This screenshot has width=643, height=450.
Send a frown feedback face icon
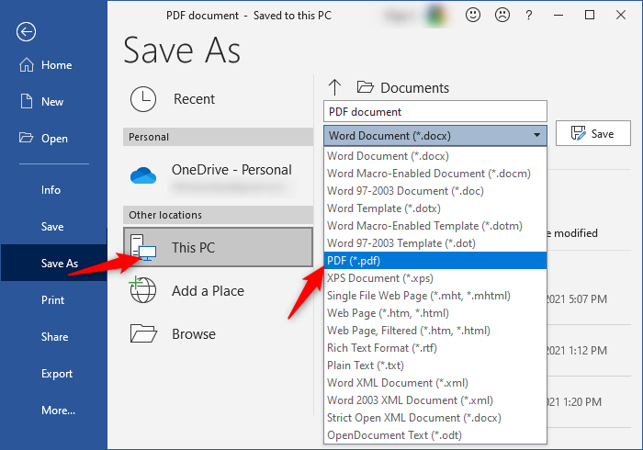click(x=502, y=16)
